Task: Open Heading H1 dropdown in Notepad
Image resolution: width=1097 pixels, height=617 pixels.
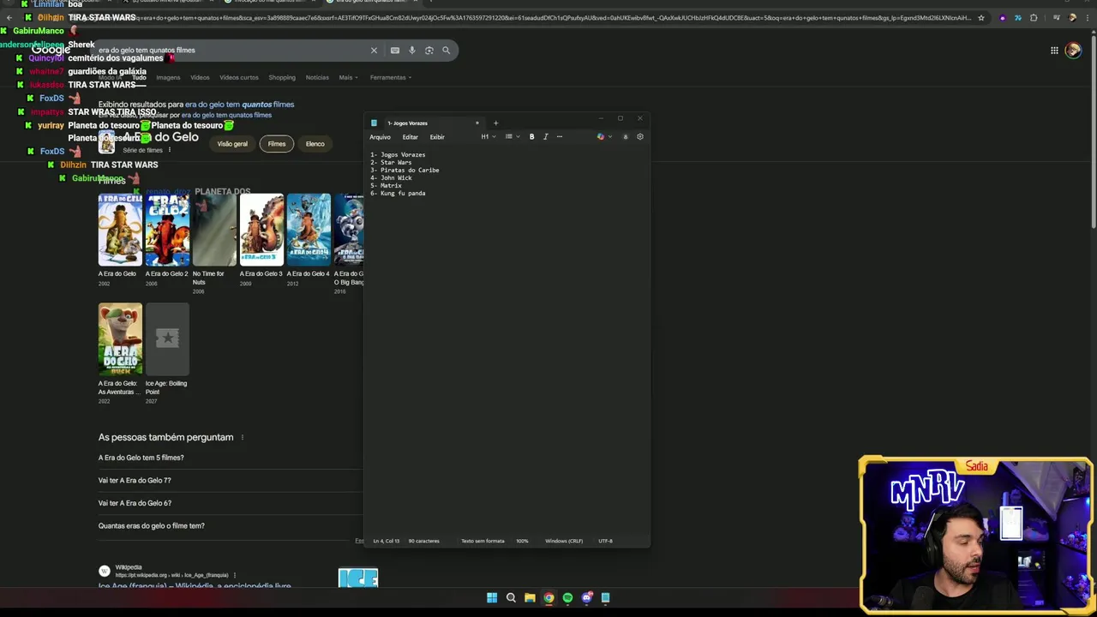Action: click(489, 137)
